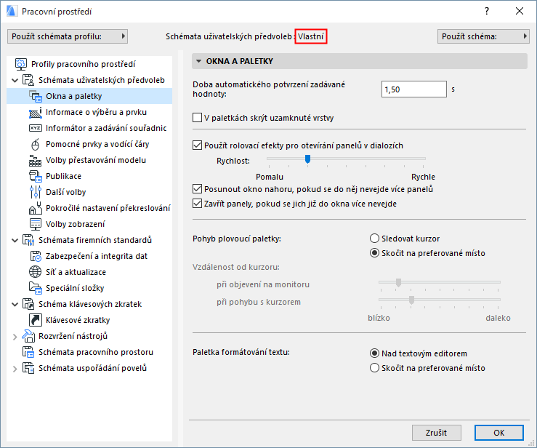The height and width of the screenshot is (448, 537).
Task: Click the Informátor a zadávání souřadnic icon
Action: [x=36, y=128]
